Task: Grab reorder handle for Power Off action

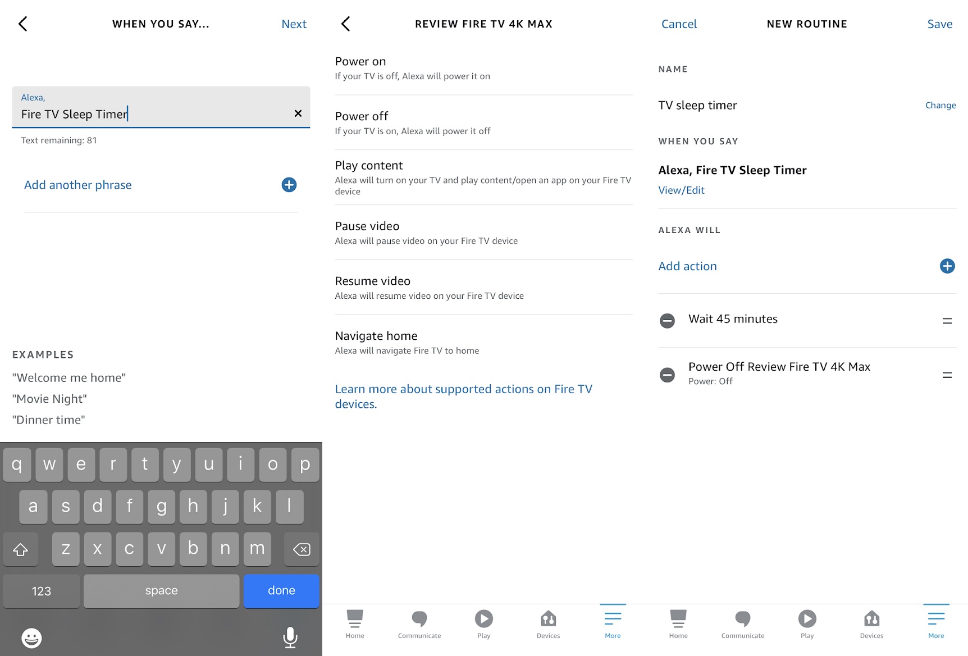Action: (947, 375)
